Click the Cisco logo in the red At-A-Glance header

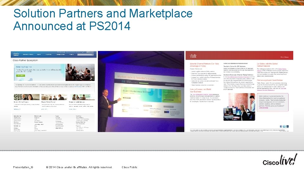click(x=193, y=56)
